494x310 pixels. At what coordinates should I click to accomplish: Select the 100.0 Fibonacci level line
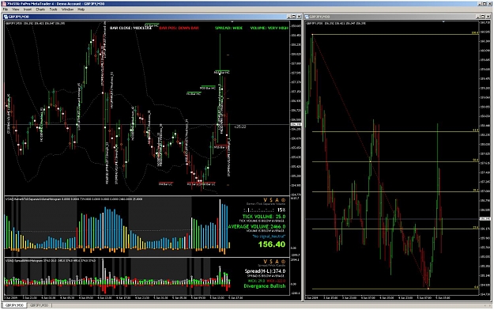(395, 34)
